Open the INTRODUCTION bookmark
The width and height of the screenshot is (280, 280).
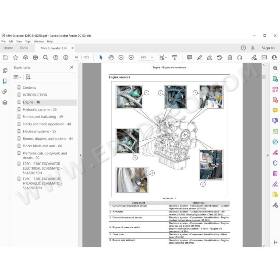click(x=35, y=95)
